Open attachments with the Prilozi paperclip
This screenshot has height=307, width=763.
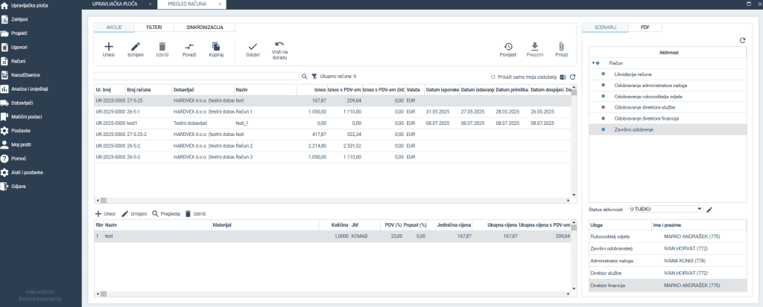click(561, 46)
